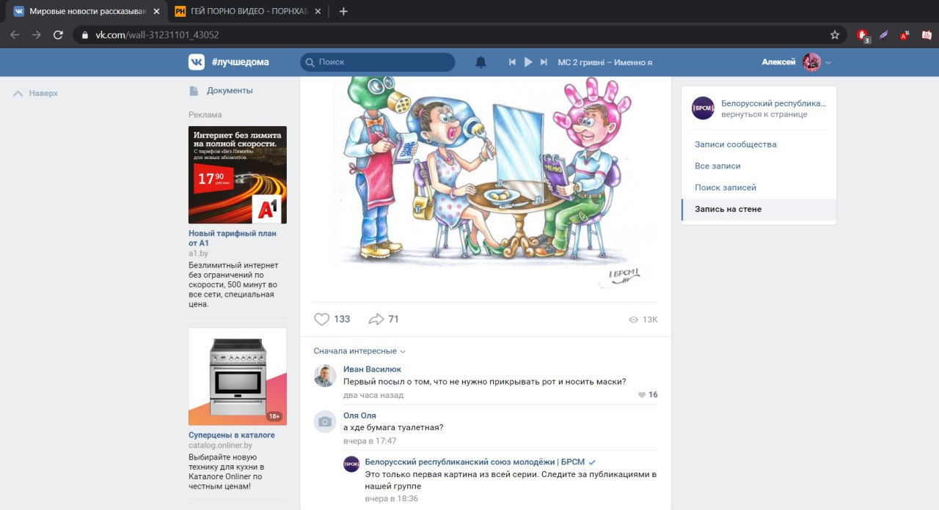
Task: Click the Chrome back arrow
Action: point(15,34)
